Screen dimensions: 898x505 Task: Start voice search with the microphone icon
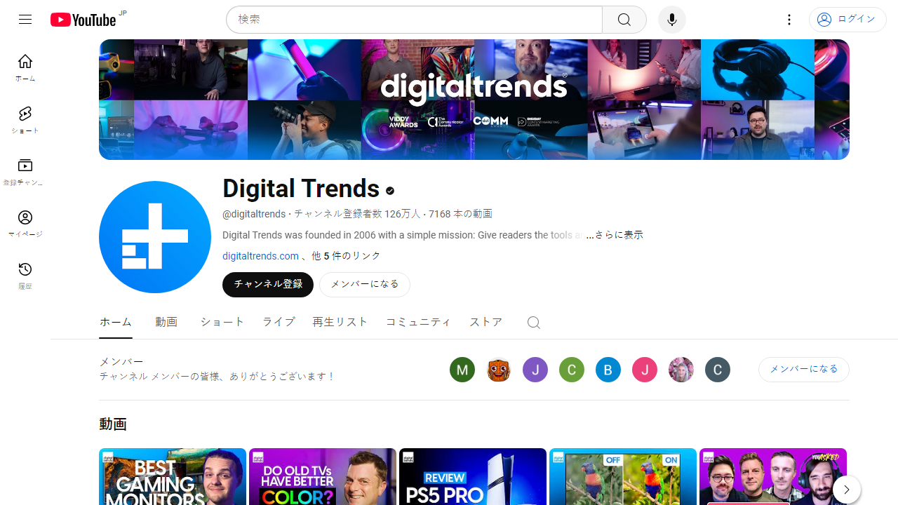pos(671,20)
